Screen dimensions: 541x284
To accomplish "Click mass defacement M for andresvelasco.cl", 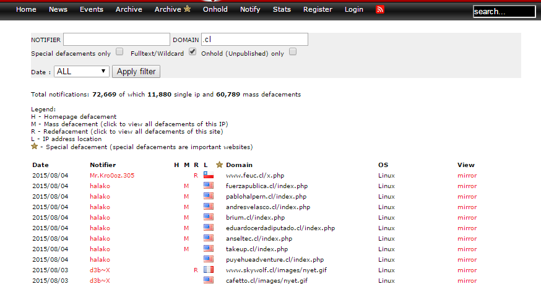I will coord(186,207).
